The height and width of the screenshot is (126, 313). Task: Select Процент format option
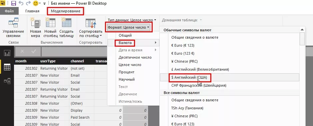[126, 72]
